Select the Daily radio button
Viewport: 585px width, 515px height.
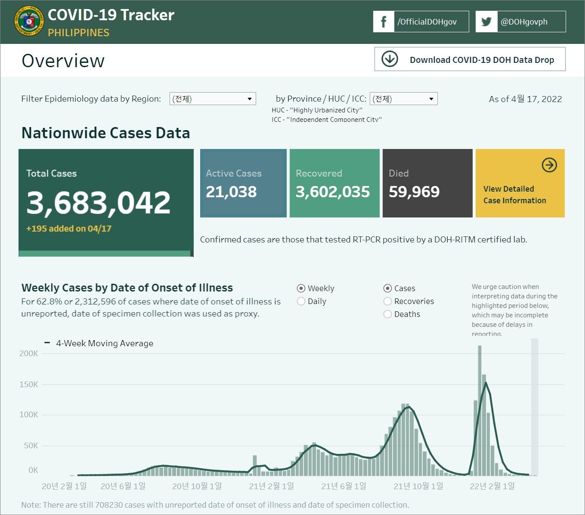pyautogui.click(x=301, y=301)
